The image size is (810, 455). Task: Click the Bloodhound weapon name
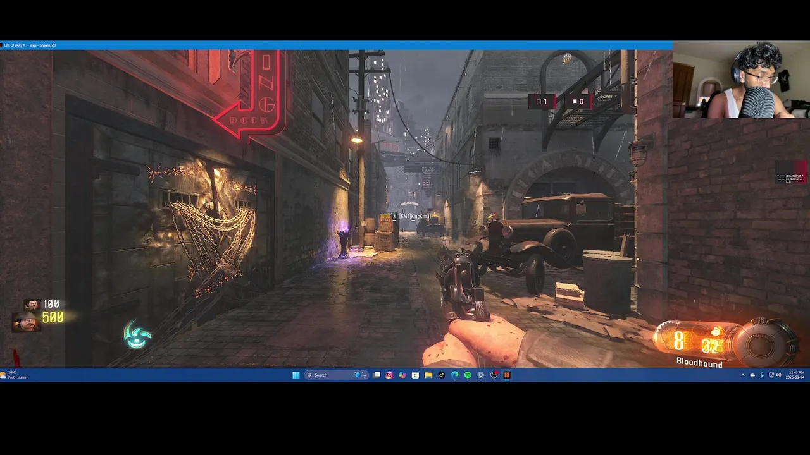coord(699,362)
